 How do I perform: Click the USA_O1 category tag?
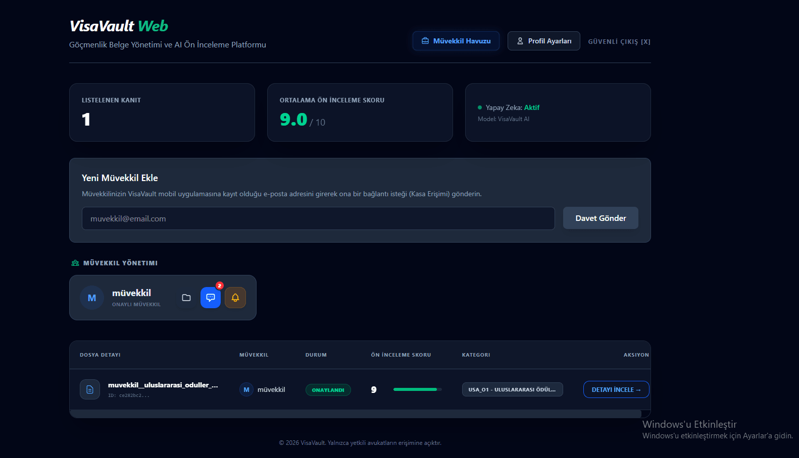point(512,389)
